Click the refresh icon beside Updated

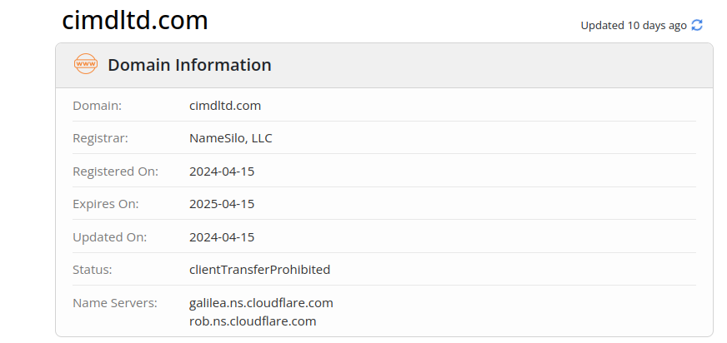(697, 25)
